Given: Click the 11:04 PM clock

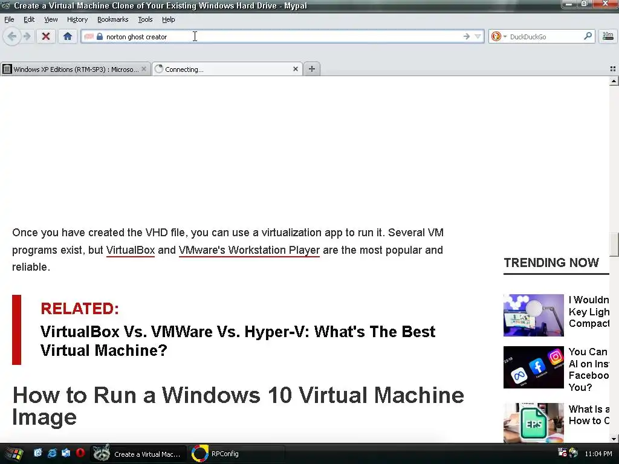Looking at the screenshot, I should (x=598, y=454).
